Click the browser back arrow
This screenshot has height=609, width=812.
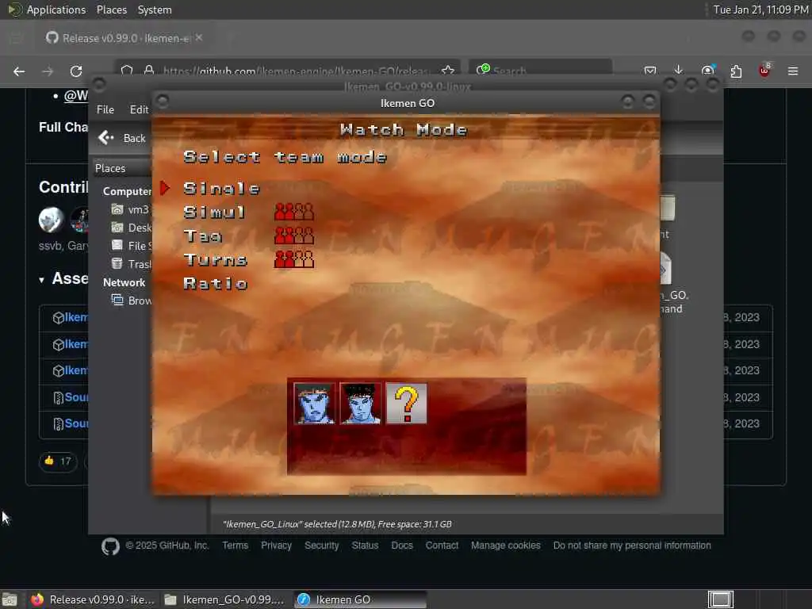pos(19,71)
